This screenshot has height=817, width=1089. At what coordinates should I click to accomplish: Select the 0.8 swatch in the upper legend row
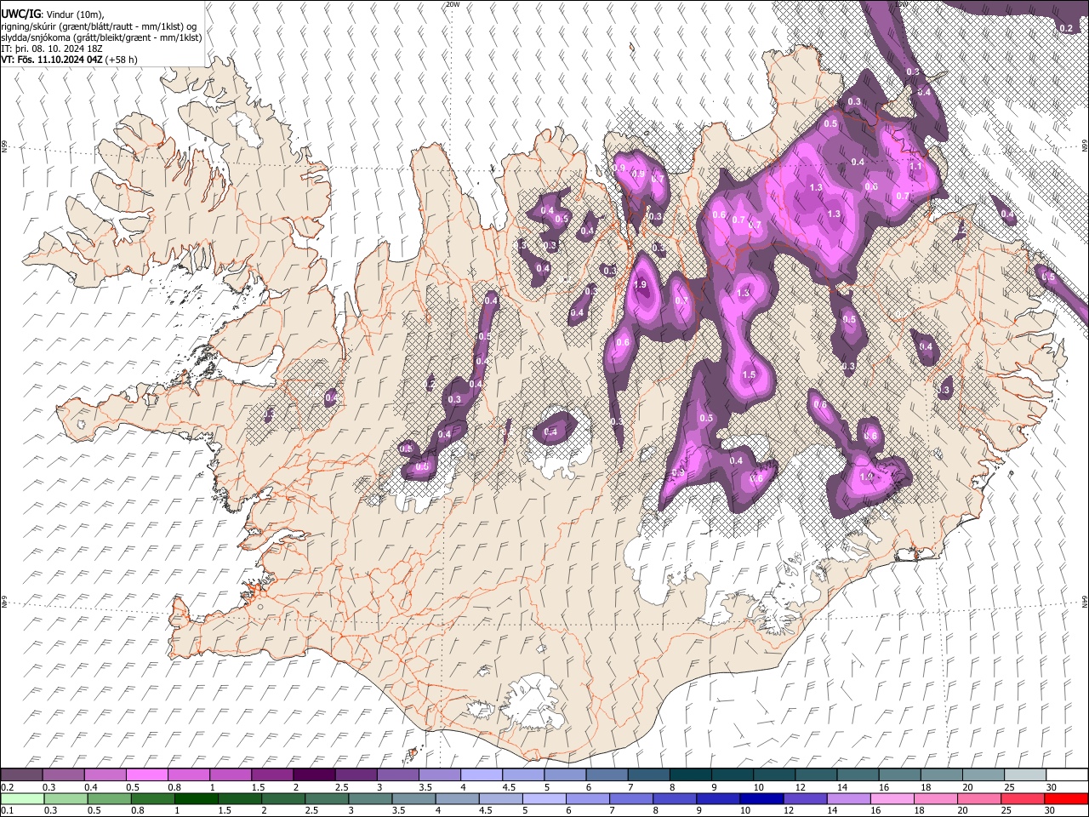click(x=188, y=775)
